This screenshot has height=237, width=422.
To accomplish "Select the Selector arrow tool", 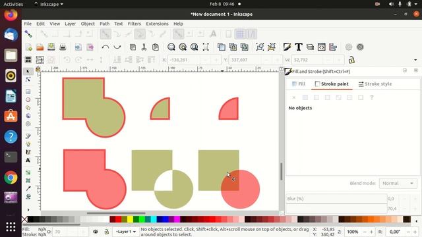I will point(28,72).
